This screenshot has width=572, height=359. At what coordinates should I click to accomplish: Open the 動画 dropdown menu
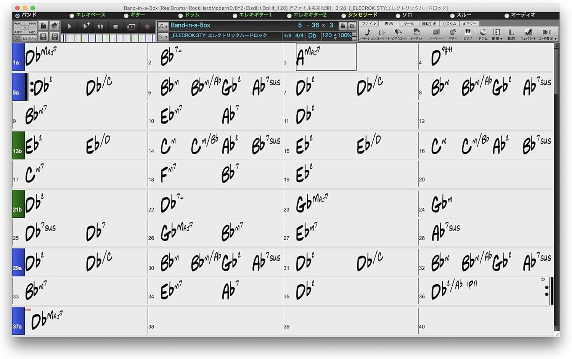pos(496,34)
